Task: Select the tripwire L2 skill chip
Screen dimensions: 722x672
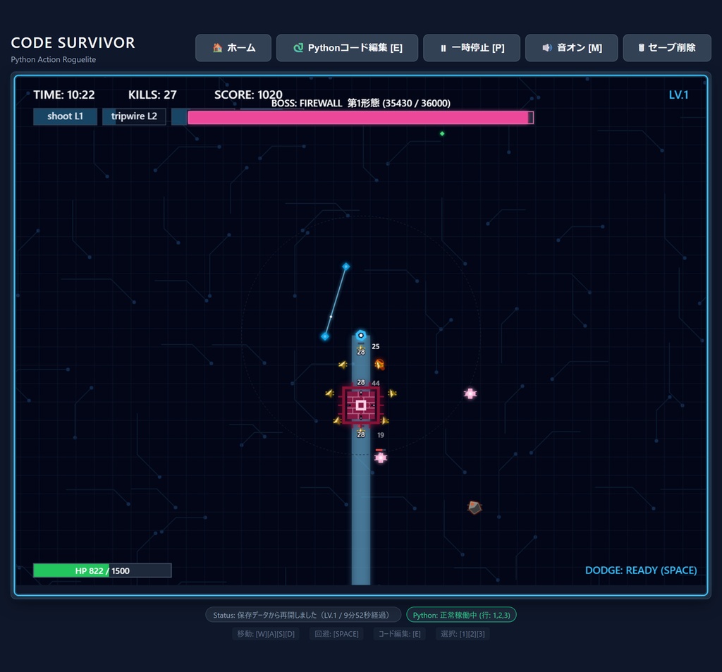Action: point(134,116)
